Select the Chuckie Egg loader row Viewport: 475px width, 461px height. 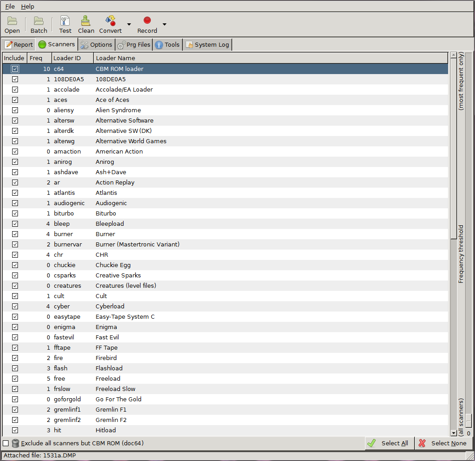pos(225,265)
